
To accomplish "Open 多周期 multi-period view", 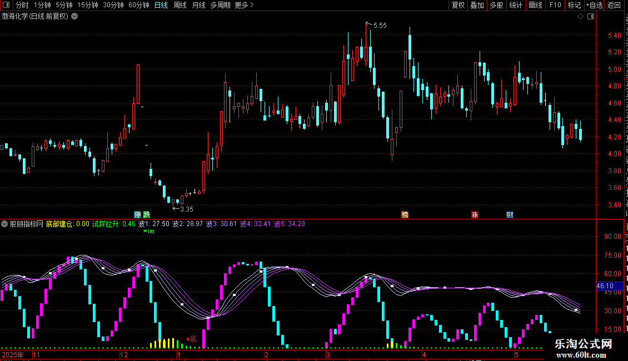I will (x=220, y=5).
